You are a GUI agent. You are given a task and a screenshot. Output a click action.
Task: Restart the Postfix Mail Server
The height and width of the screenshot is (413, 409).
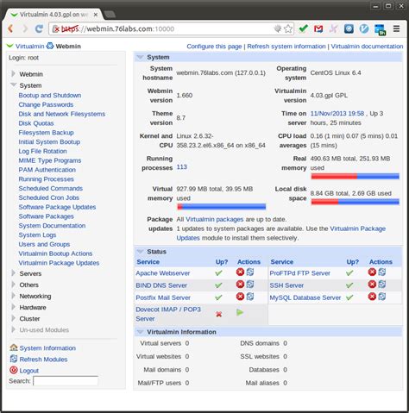click(x=250, y=297)
